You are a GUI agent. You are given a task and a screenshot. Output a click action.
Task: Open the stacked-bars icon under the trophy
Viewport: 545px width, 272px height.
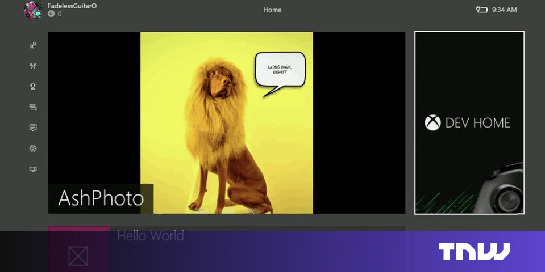click(32, 107)
